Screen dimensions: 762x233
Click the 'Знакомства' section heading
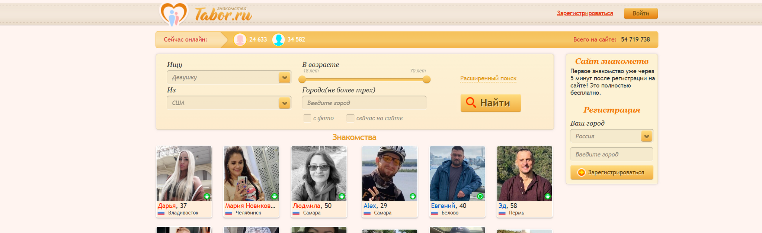tap(354, 137)
